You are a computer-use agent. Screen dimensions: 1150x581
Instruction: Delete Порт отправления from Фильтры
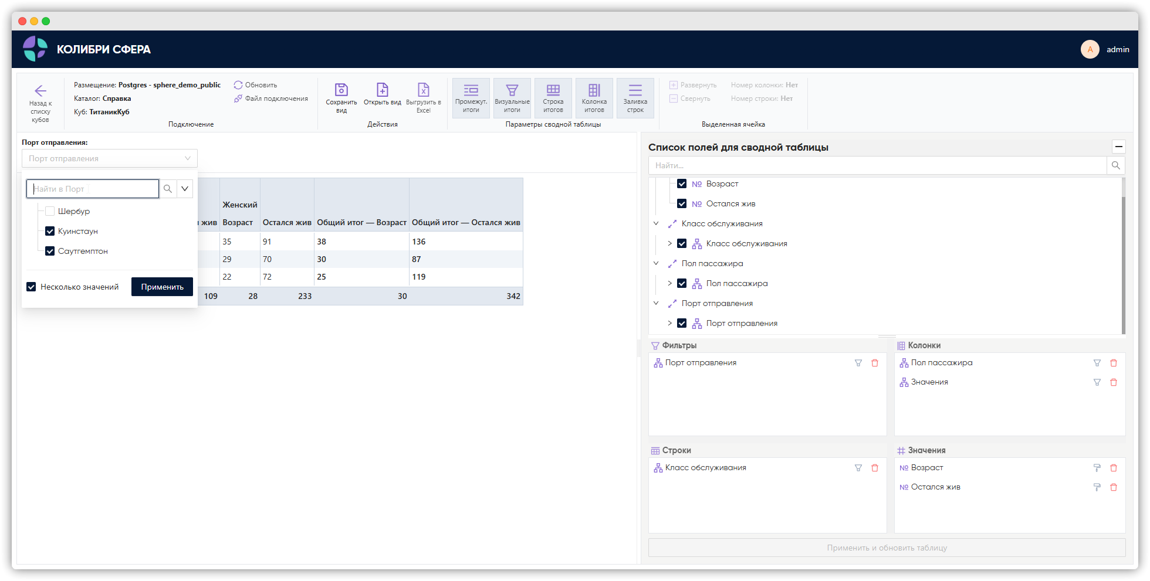coord(875,363)
